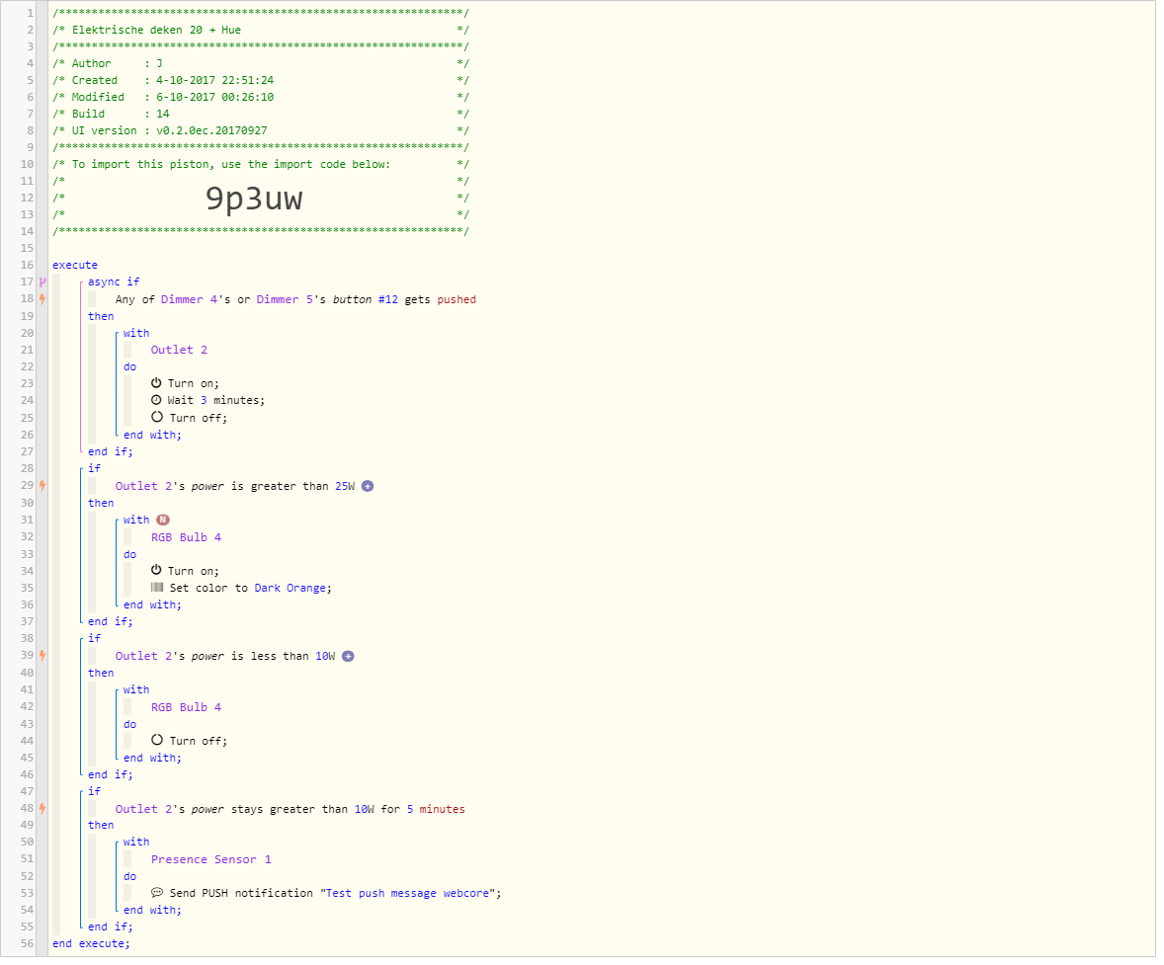This screenshot has height=965, width=1164.
Task: Click the if keyword on line 28
Action: point(94,468)
